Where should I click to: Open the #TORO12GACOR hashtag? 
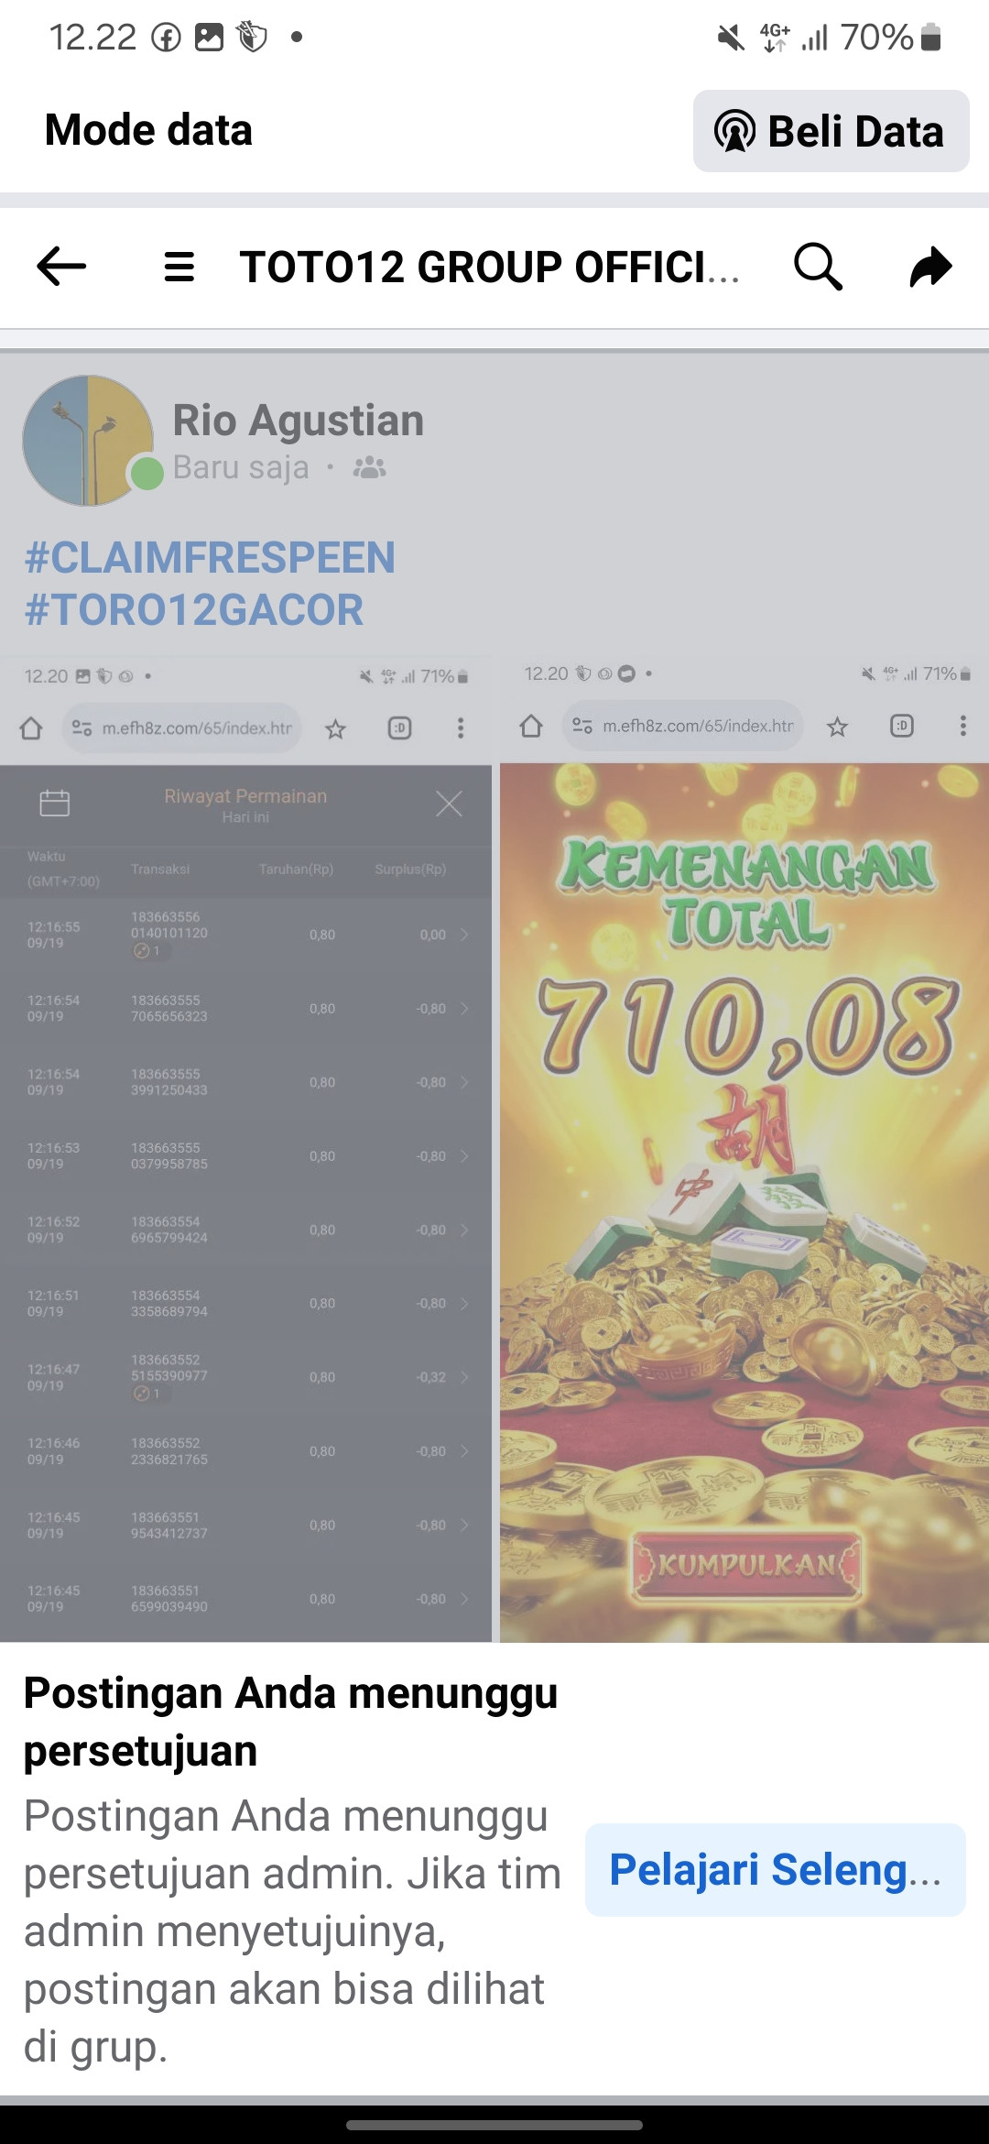(x=194, y=610)
